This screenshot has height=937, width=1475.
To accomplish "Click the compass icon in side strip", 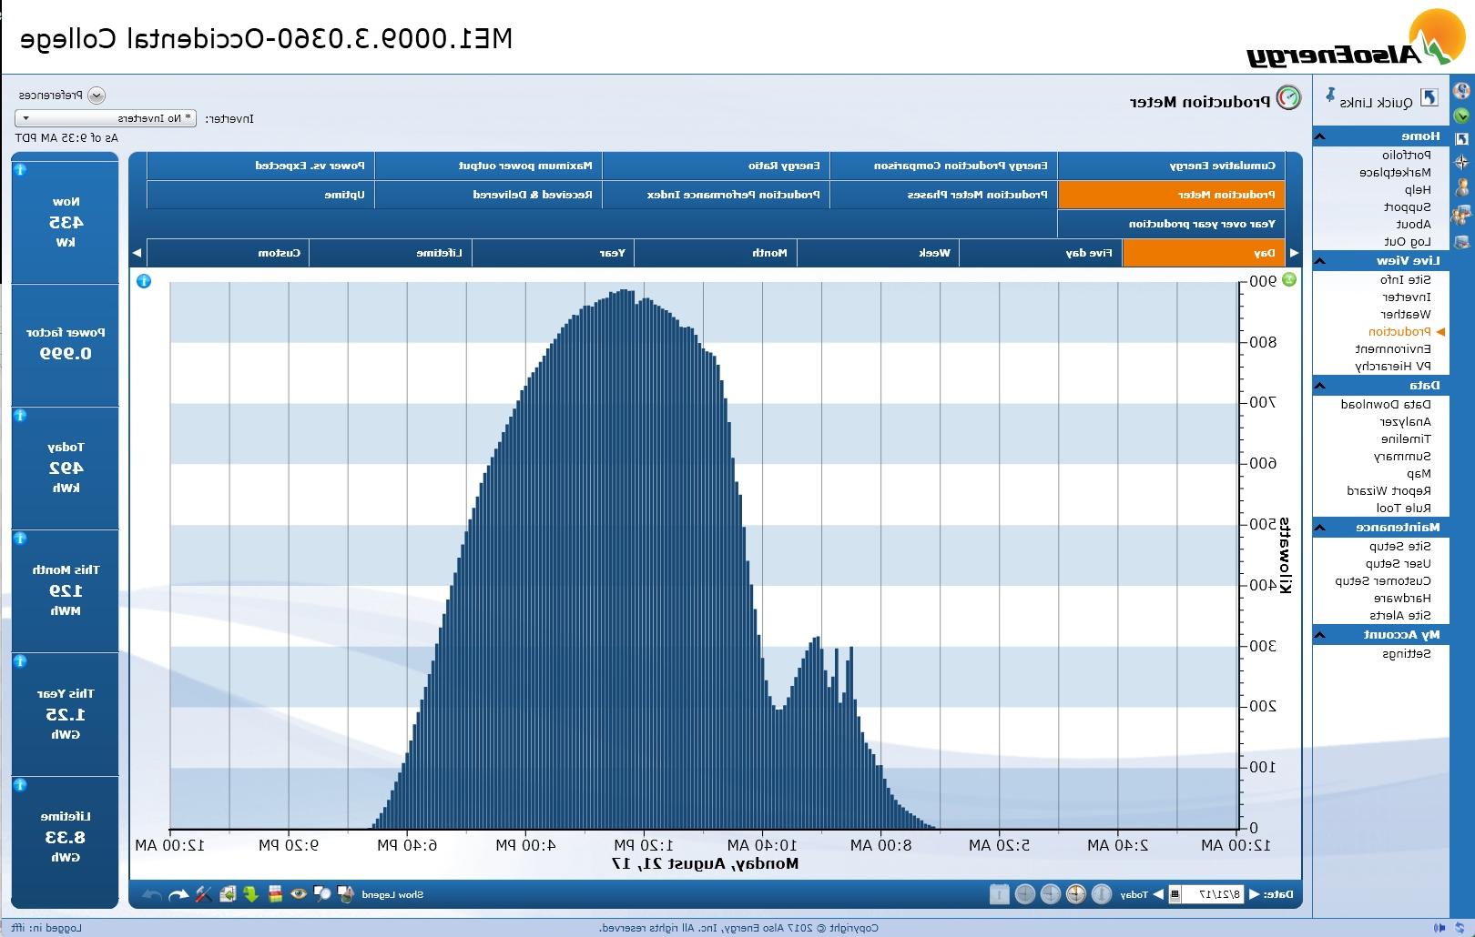I will [x=1461, y=163].
